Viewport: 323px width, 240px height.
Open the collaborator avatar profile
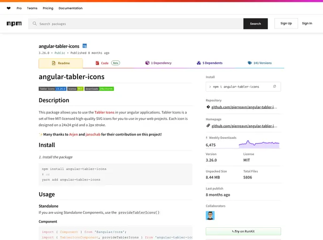tap(210, 216)
